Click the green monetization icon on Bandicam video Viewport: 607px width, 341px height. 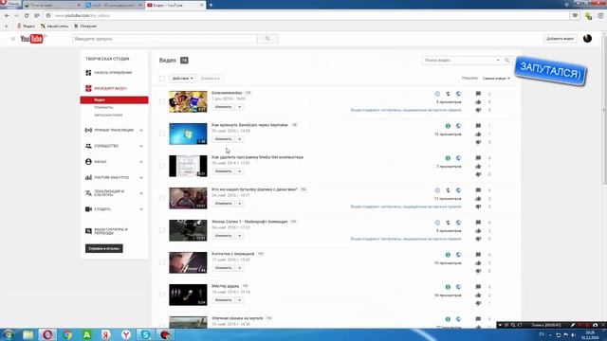pos(448,126)
